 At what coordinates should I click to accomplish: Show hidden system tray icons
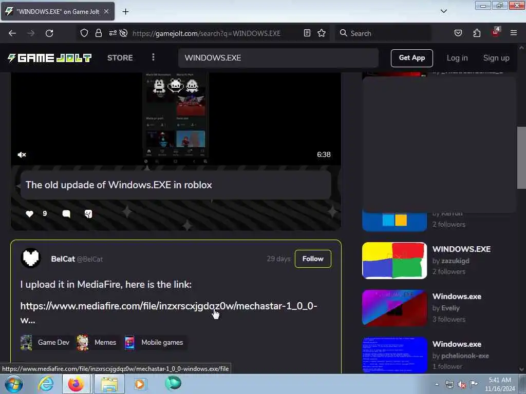coord(437,384)
